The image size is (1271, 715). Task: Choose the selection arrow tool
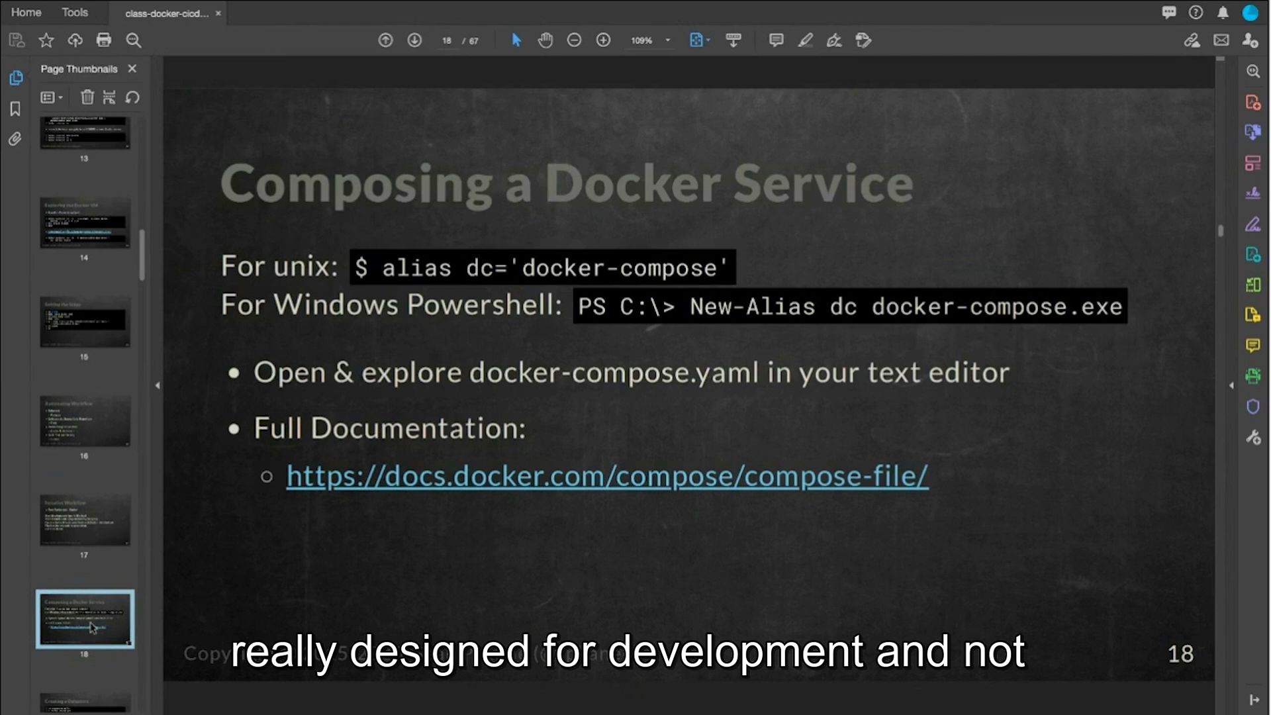516,40
